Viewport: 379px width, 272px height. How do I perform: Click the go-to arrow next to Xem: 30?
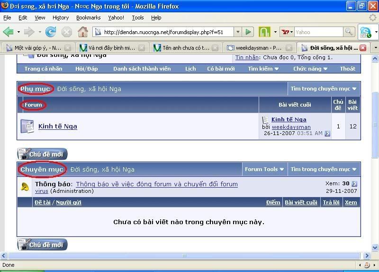click(x=354, y=184)
